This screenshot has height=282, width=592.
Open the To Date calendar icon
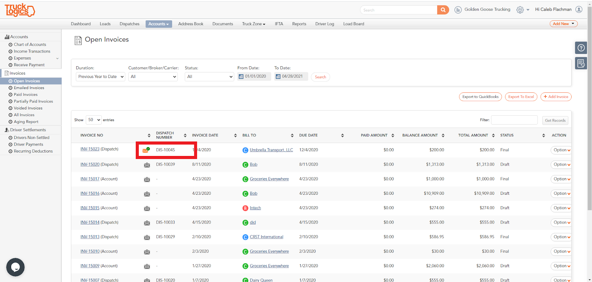278,77
